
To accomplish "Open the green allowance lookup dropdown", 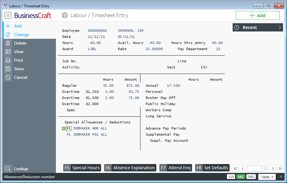I will tap(64, 129).
